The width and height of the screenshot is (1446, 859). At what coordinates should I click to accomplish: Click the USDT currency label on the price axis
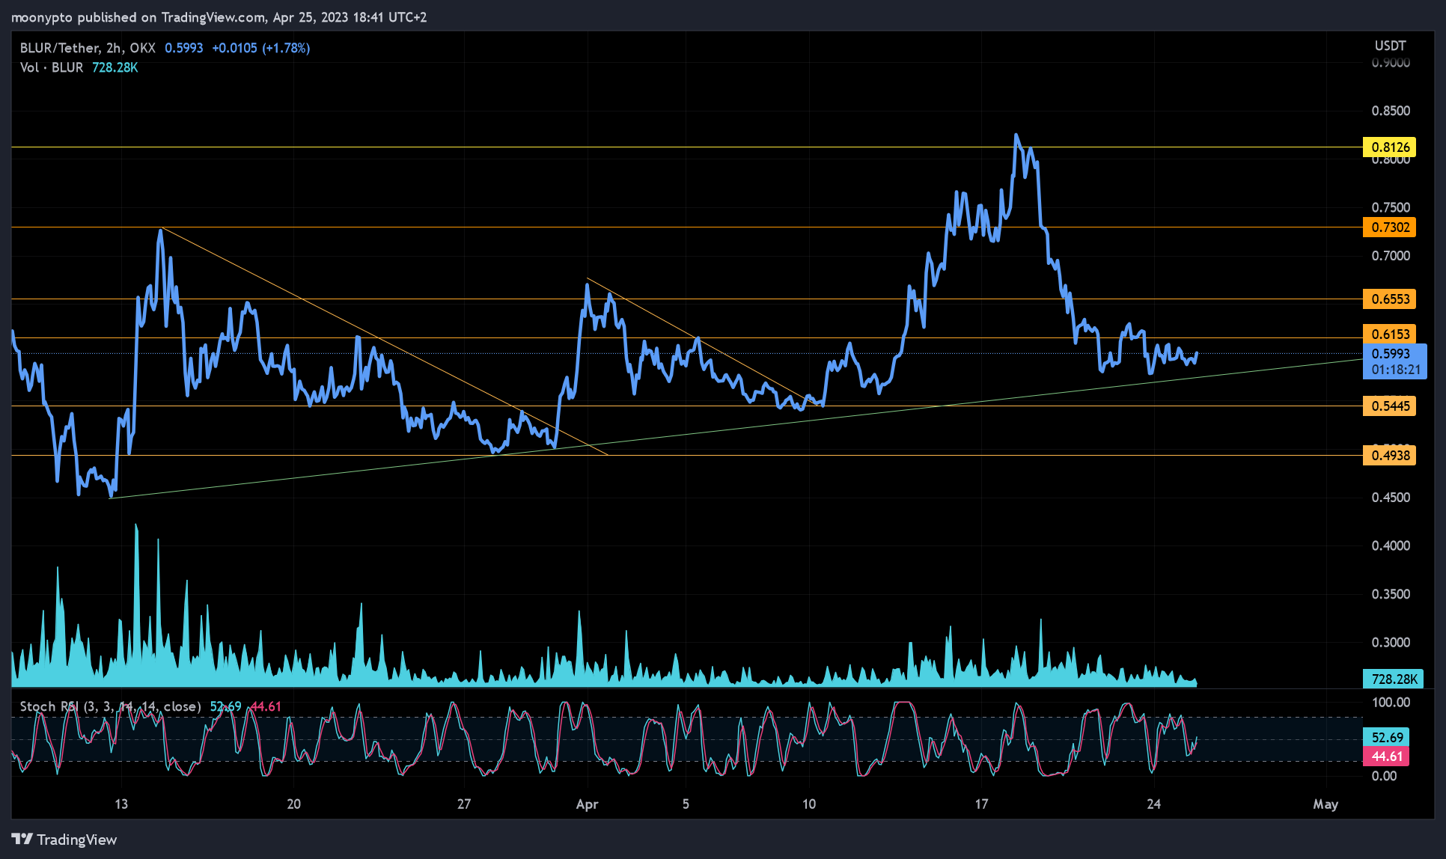pos(1391,46)
